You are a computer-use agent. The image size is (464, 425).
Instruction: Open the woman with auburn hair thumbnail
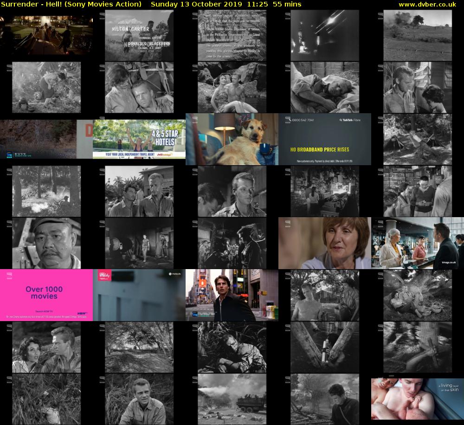[325, 243]
